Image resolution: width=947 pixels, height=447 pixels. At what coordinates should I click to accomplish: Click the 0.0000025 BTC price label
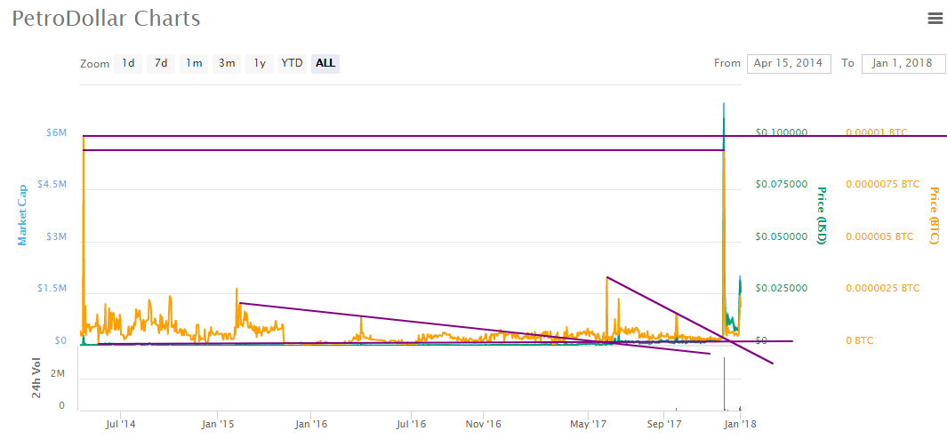(x=882, y=289)
